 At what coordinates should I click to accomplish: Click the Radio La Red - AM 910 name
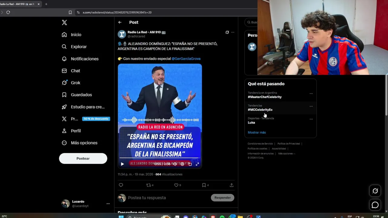(x=144, y=32)
